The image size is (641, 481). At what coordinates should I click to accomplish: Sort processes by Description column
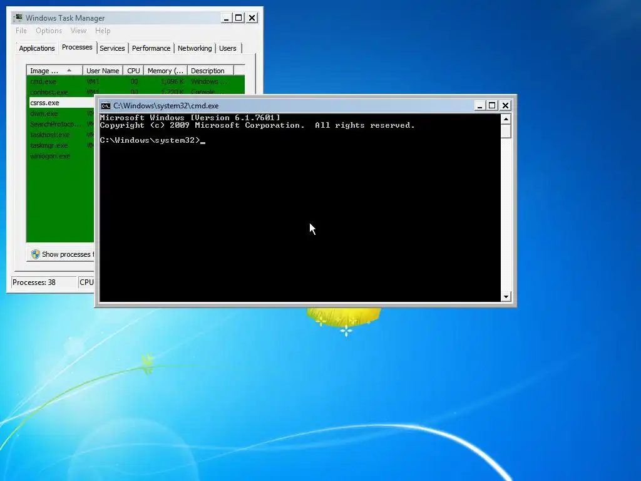(210, 71)
